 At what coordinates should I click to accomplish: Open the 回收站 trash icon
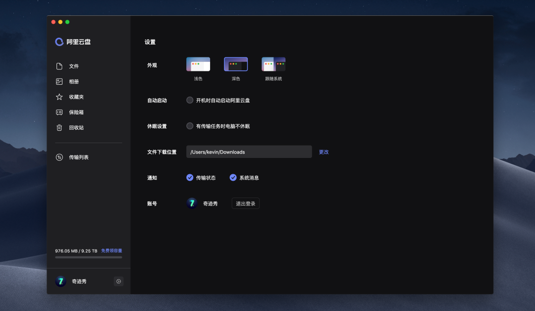point(59,128)
